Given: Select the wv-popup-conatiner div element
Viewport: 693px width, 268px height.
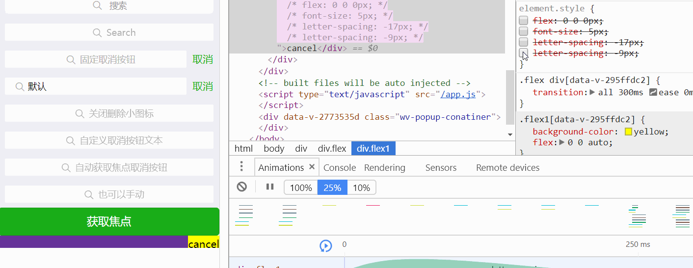Looking at the screenshot, I should point(380,117).
